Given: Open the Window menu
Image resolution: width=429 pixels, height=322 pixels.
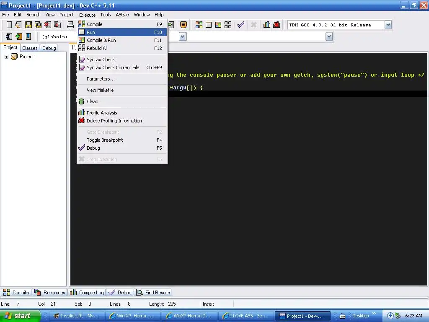Looking at the screenshot, I should (x=142, y=15).
